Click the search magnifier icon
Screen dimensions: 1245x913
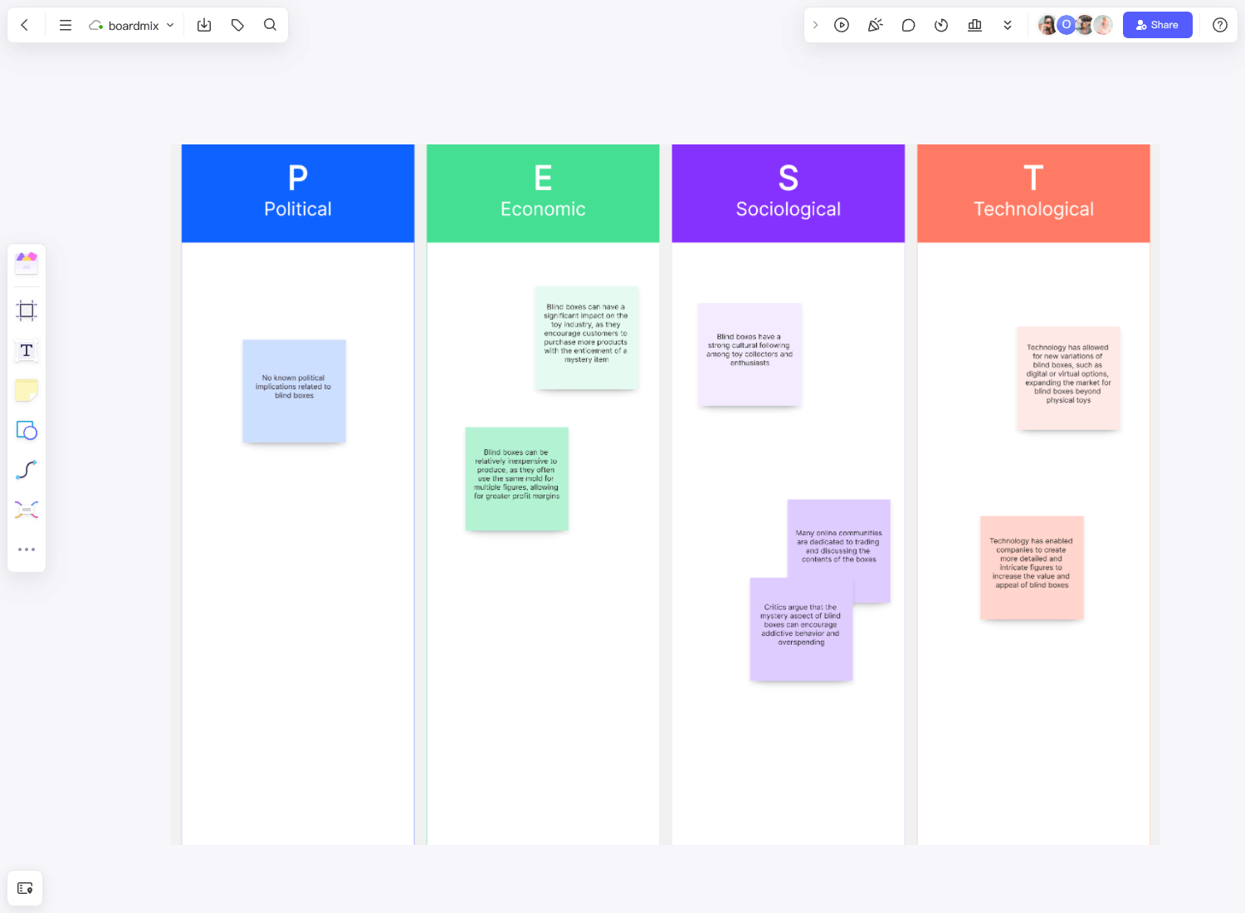270,25
